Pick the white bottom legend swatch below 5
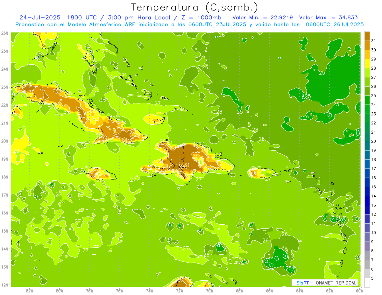 point(367,283)
